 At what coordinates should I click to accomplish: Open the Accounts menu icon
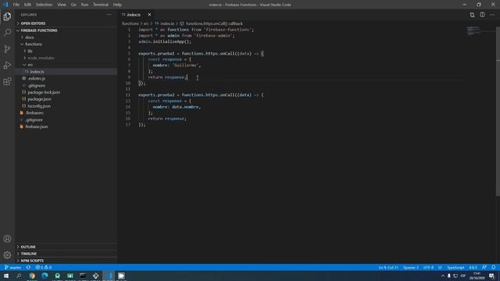(x=7, y=239)
